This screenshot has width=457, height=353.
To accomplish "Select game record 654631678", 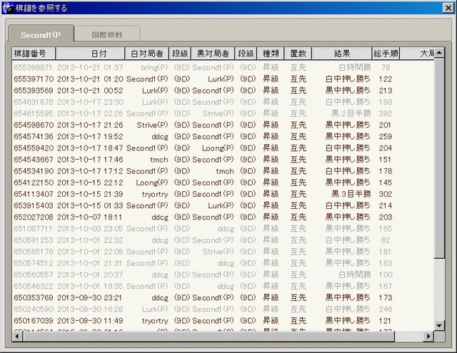I will pyautogui.click(x=223, y=102).
